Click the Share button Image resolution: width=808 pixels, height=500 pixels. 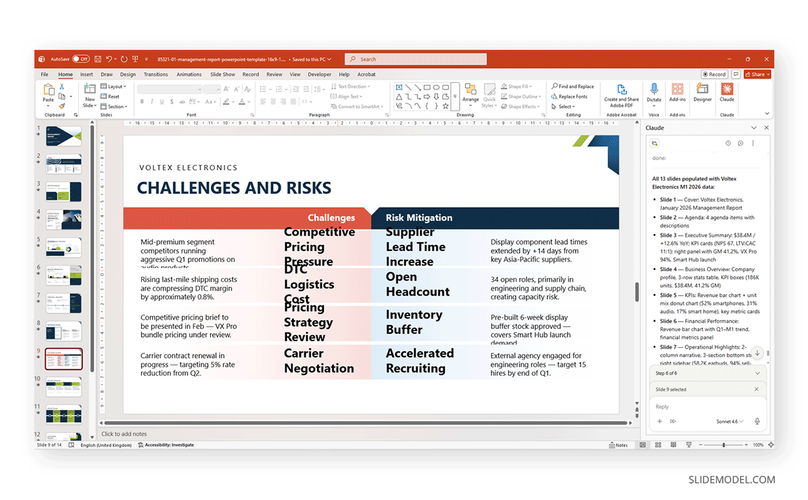756,75
